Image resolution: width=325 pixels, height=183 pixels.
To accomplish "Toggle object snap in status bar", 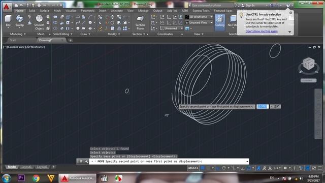I will (x=248, y=168).
